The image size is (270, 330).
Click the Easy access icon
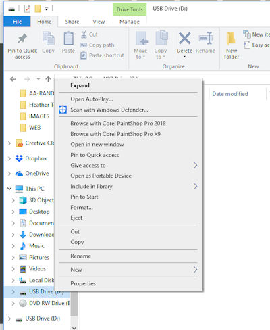tap(247, 45)
